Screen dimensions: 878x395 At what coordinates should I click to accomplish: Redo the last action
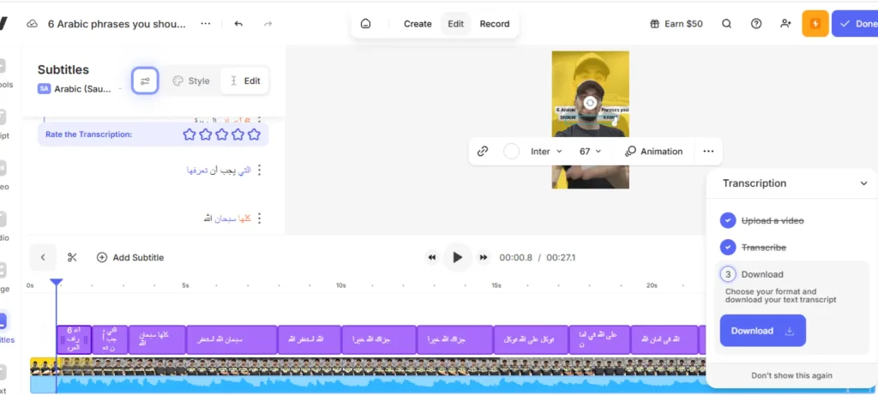pyautogui.click(x=268, y=23)
